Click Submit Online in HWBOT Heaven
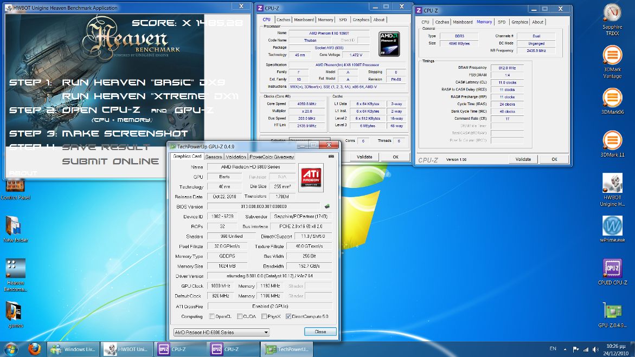 [110, 161]
